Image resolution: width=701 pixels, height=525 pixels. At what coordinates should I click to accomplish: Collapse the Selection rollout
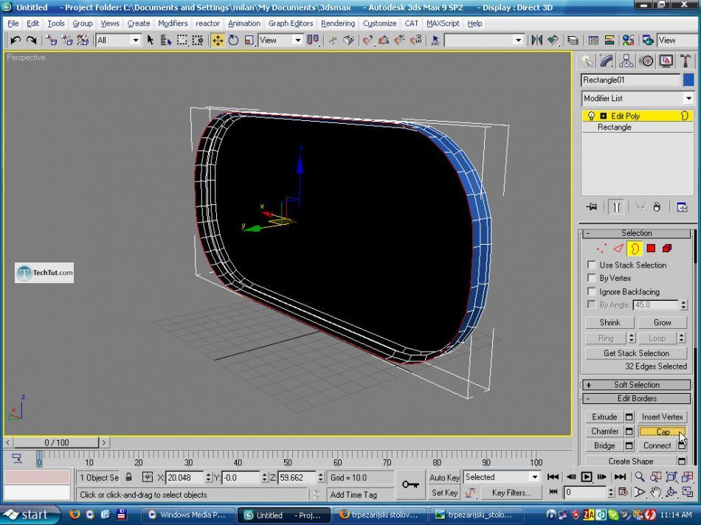[x=637, y=233]
